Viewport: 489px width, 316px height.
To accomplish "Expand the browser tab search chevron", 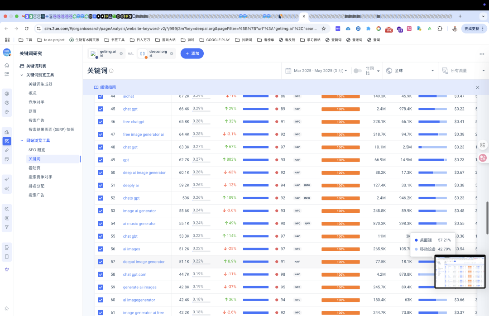I will tap(484, 16).
